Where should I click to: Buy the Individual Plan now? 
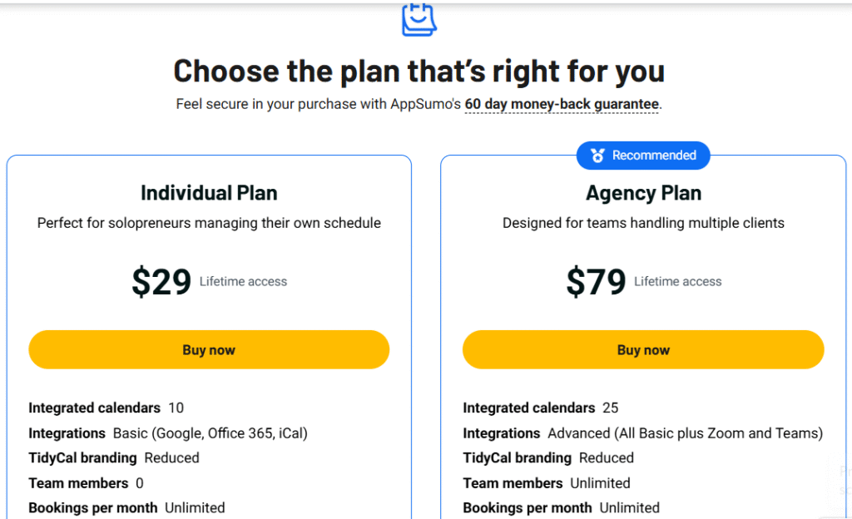pos(209,350)
